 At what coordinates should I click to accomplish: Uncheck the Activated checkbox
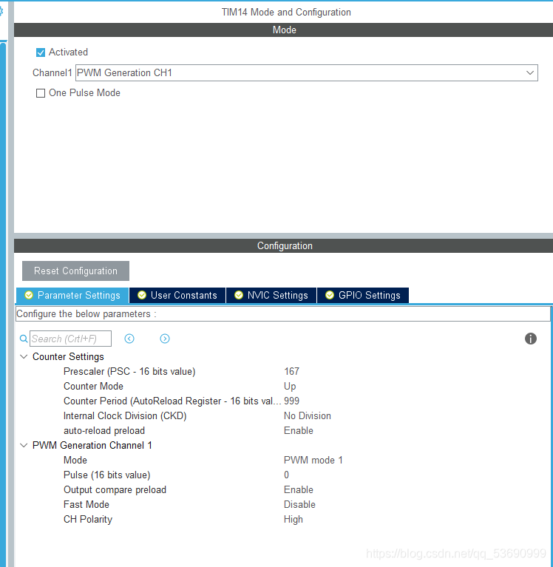click(x=41, y=52)
